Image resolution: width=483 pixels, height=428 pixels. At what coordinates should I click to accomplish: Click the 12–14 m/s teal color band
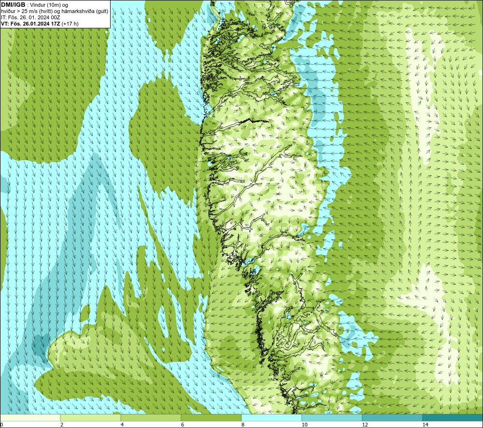(x=392, y=417)
